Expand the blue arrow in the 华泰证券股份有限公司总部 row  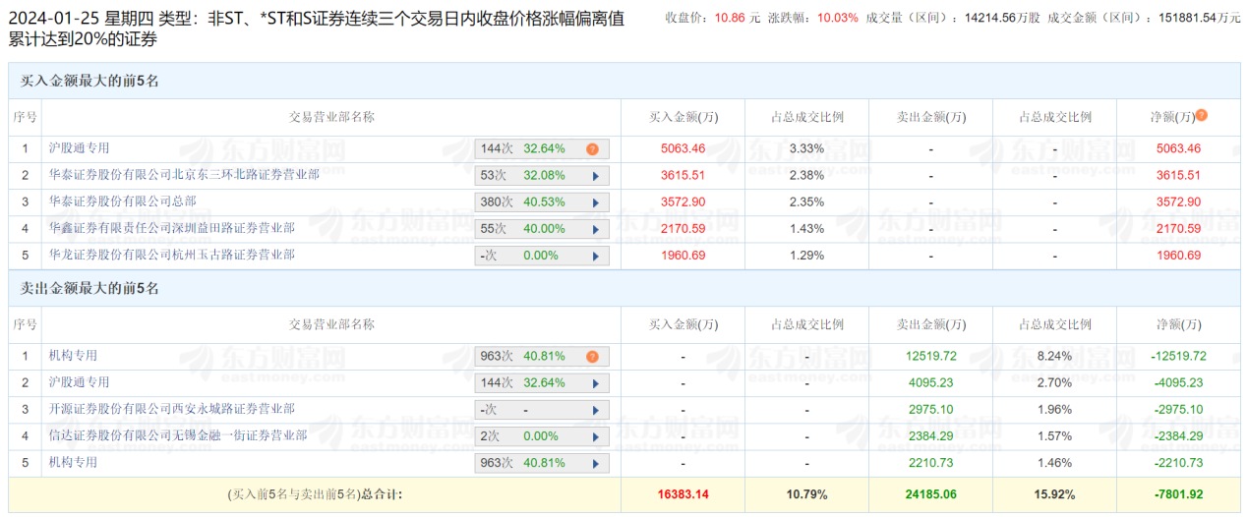point(595,202)
